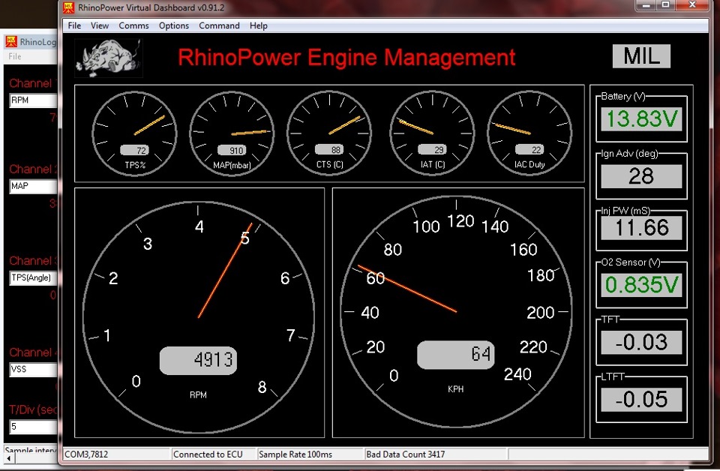Click the IAT readout value 29

click(432, 150)
